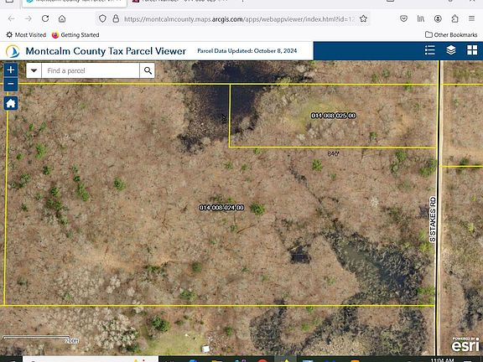Open the Firefox application hamburger menu

[471, 18]
